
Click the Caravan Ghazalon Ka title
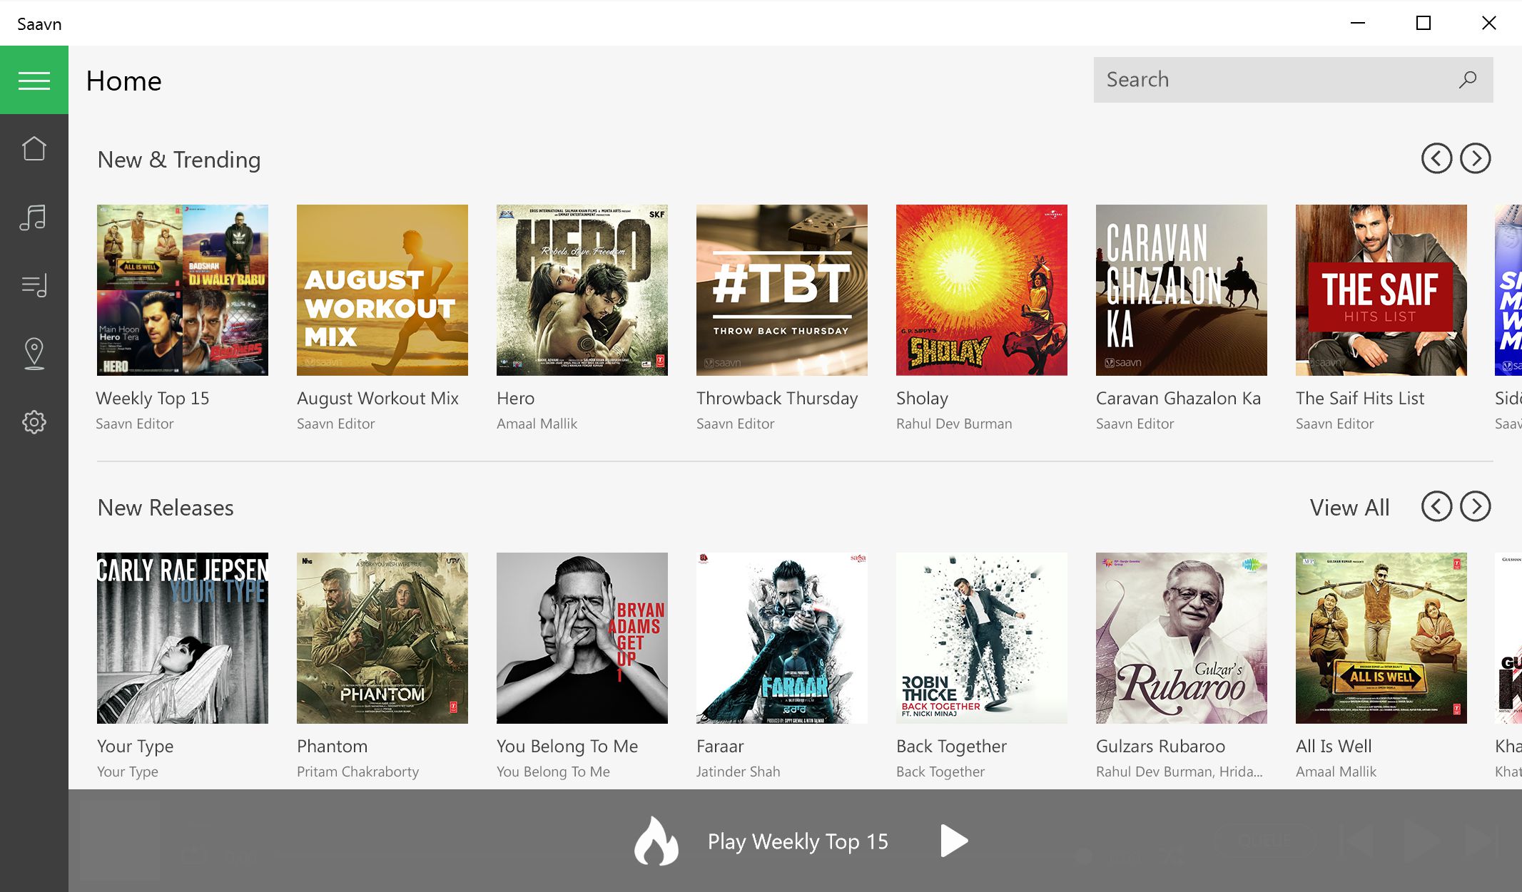[1178, 399]
